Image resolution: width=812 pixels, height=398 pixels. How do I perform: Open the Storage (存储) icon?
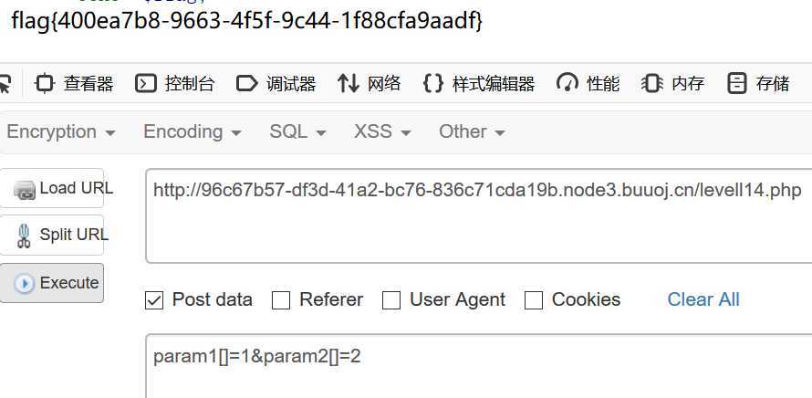click(736, 83)
